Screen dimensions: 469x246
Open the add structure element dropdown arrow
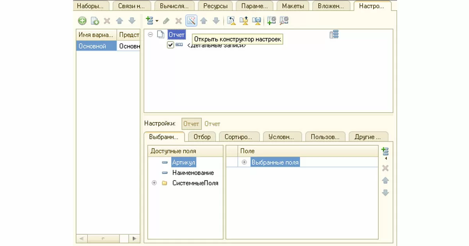[157, 21]
